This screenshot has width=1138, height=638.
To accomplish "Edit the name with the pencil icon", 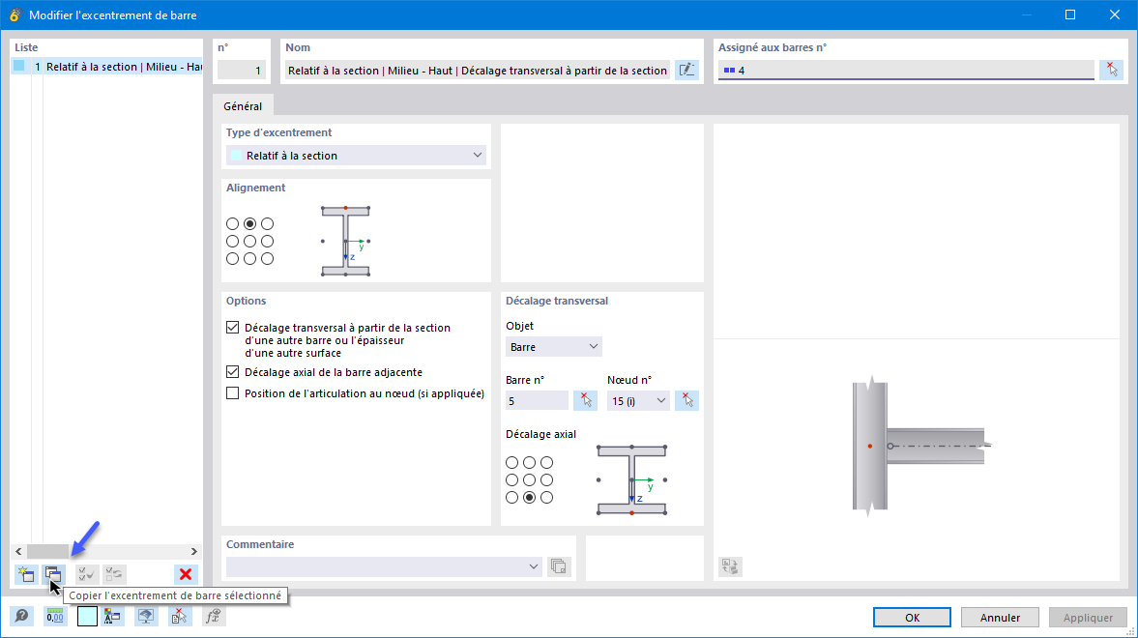I will pyautogui.click(x=686, y=71).
